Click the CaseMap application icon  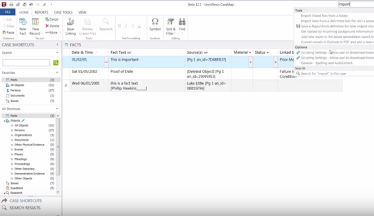coord(4,4)
